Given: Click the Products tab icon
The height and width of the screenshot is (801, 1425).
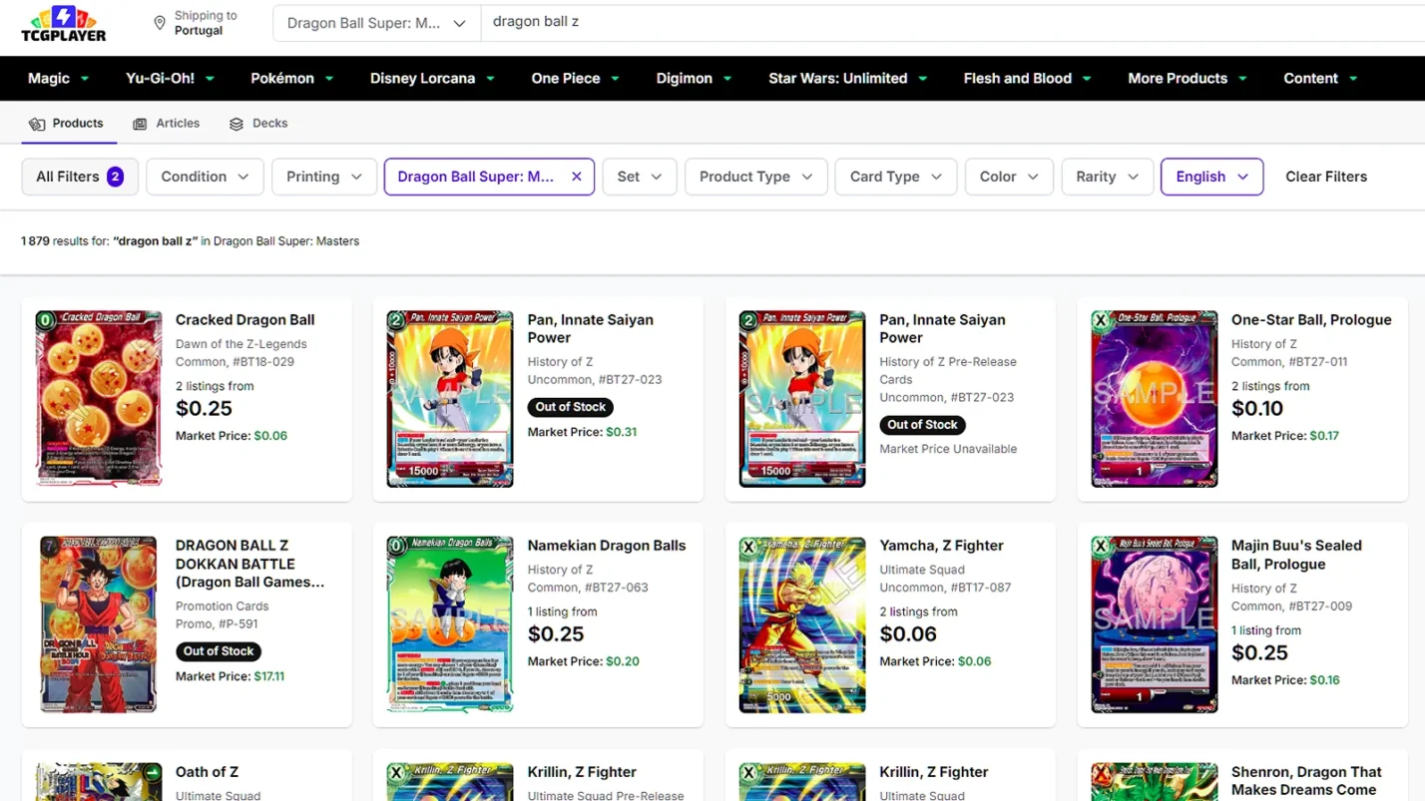Looking at the screenshot, I should (x=37, y=124).
